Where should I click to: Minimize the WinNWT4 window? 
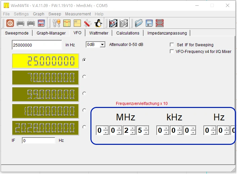point(197,6)
